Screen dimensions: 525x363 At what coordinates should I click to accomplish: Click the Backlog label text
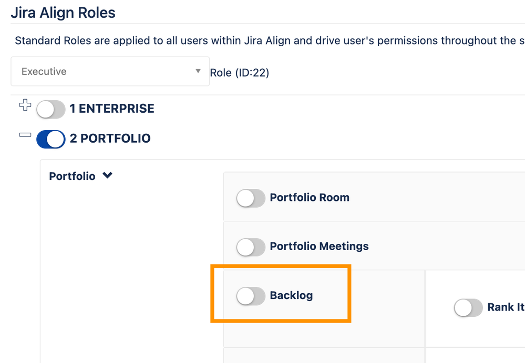pyautogui.click(x=291, y=296)
